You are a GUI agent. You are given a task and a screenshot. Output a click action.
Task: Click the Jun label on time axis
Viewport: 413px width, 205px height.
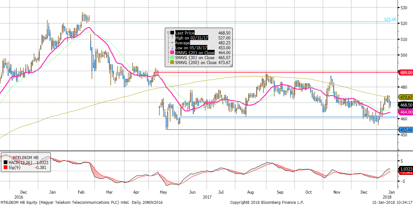pyautogui.click(x=192, y=192)
